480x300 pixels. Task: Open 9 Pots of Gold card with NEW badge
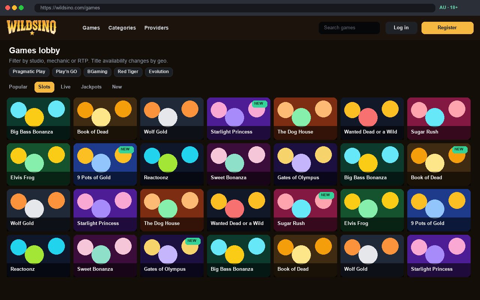point(105,164)
